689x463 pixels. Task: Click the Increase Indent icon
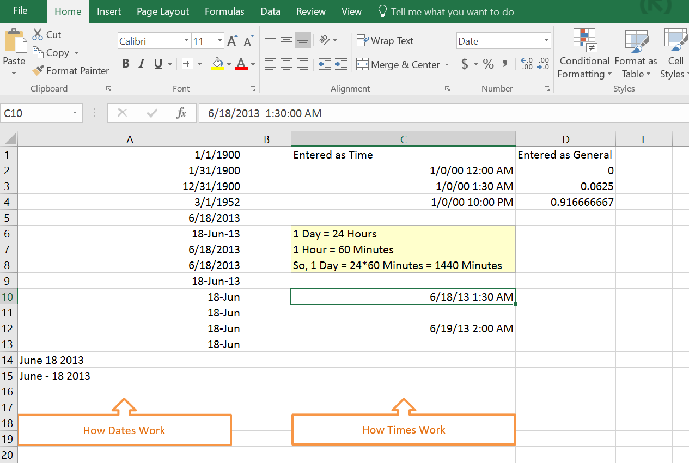click(x=341, y=64)
